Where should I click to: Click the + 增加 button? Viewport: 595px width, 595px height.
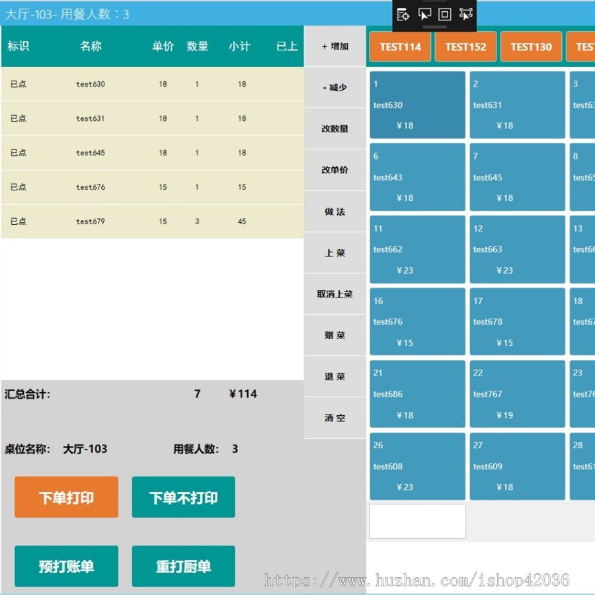click(x=335, y=46)
